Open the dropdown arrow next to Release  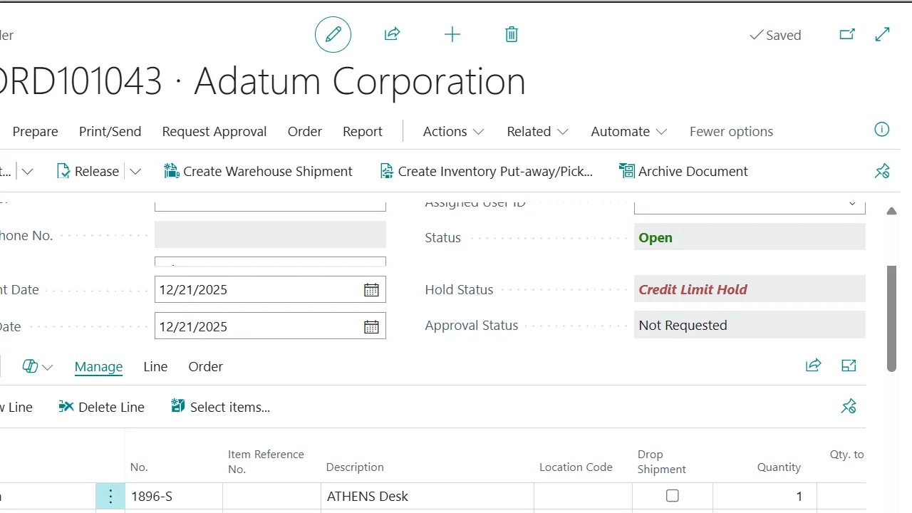[x=135, y=172]
